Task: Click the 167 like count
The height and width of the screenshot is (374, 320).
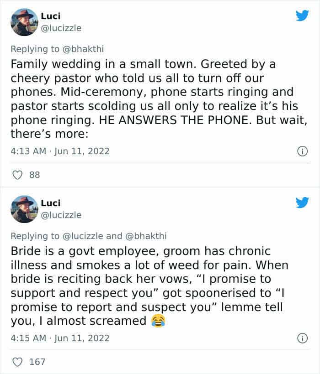Action: pyautogui.click(x=37, y=362)
